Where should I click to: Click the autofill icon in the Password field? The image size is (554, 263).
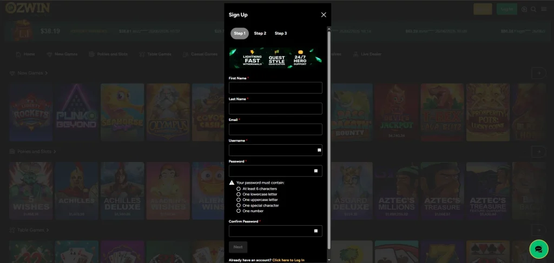coord(316,171)
